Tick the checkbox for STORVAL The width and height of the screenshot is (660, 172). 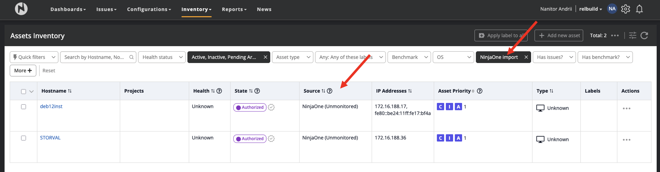pyautogui.click(x=23, y=138)
